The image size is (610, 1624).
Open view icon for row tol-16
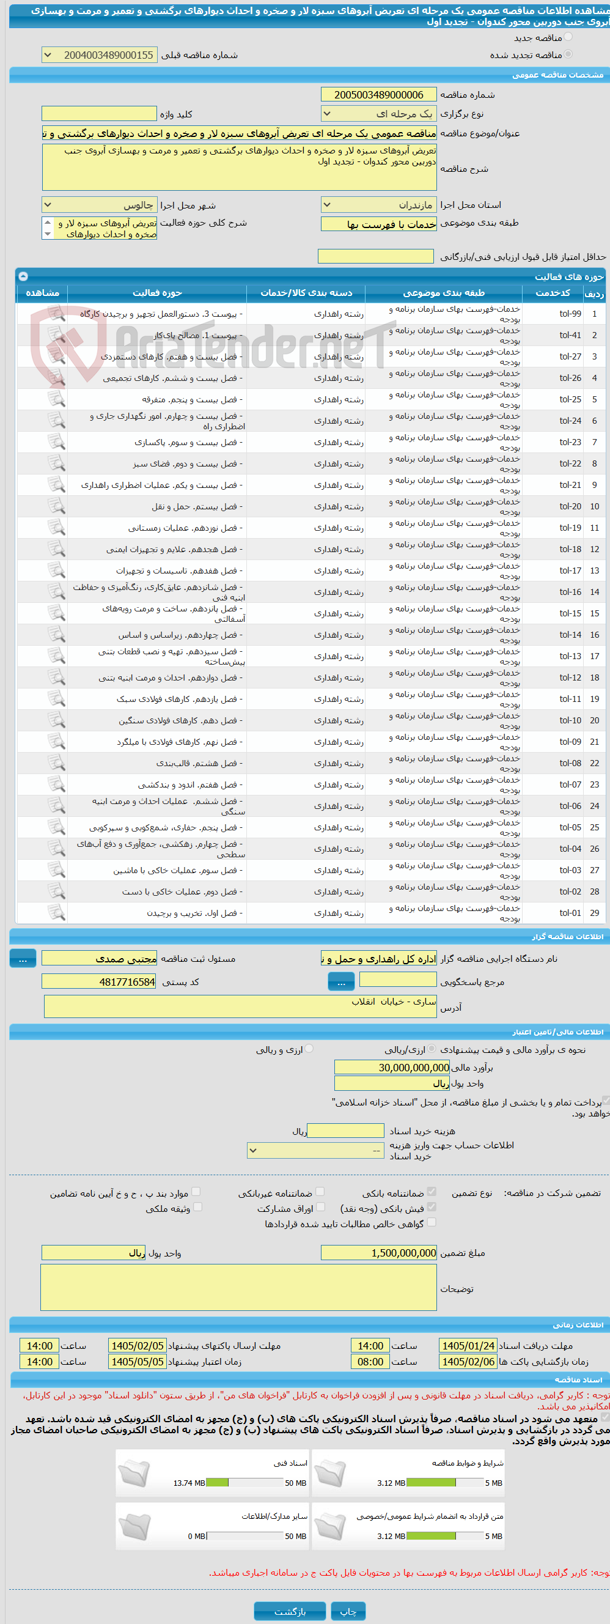[56, 592]
